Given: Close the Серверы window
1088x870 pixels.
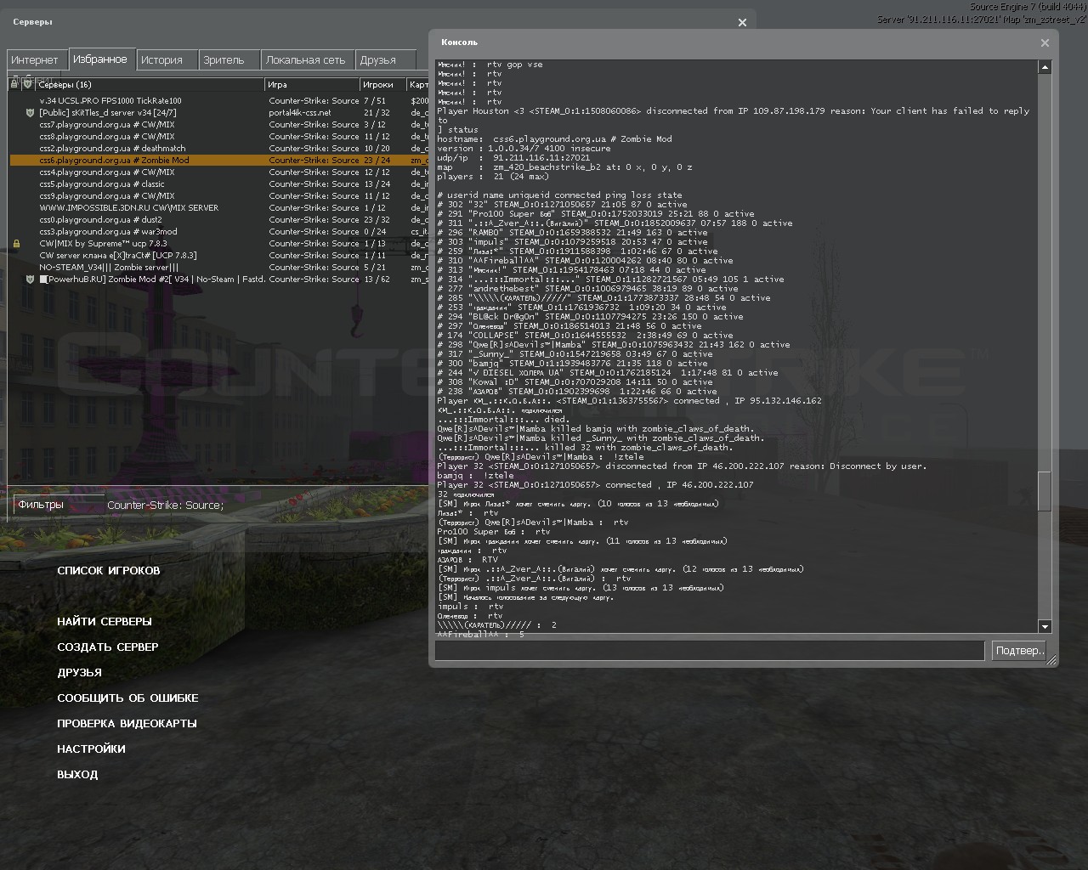Looking at the screenshot, I should click(x=742, y=23).
